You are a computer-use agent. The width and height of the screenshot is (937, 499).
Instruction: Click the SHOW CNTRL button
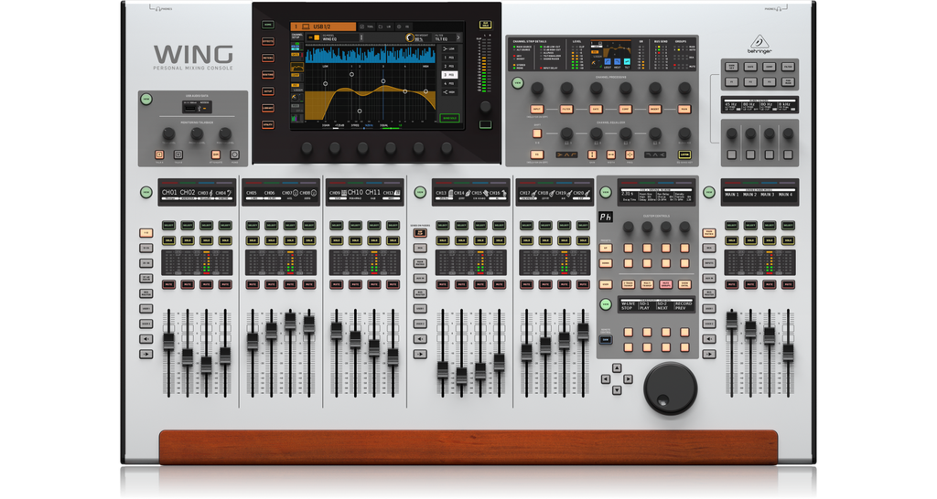coord(684,285)
